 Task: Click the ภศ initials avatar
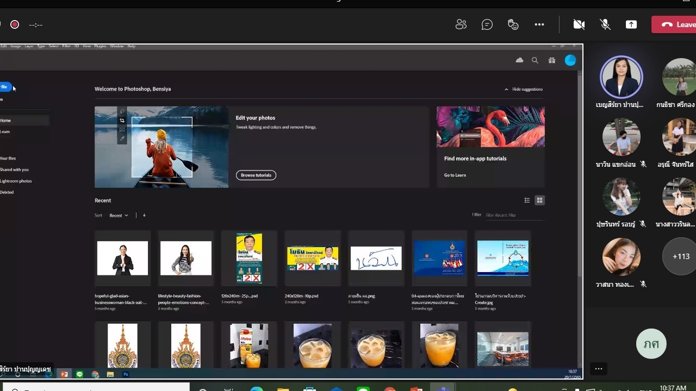[651, 344]
